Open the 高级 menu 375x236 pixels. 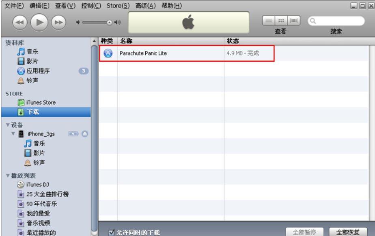tap(145, 6)
